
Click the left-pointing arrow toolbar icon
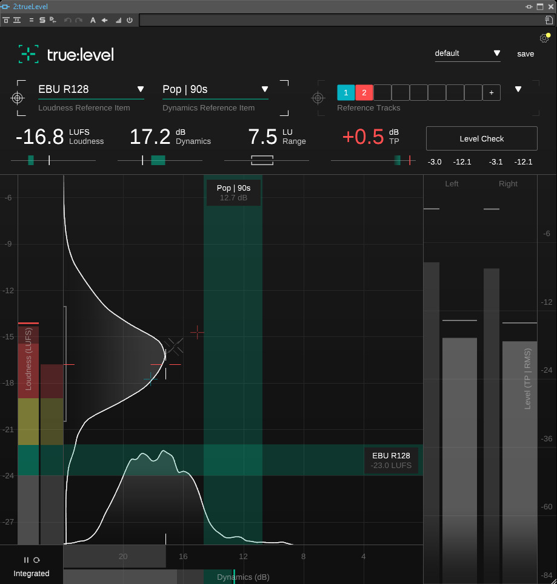click(105, 20)
